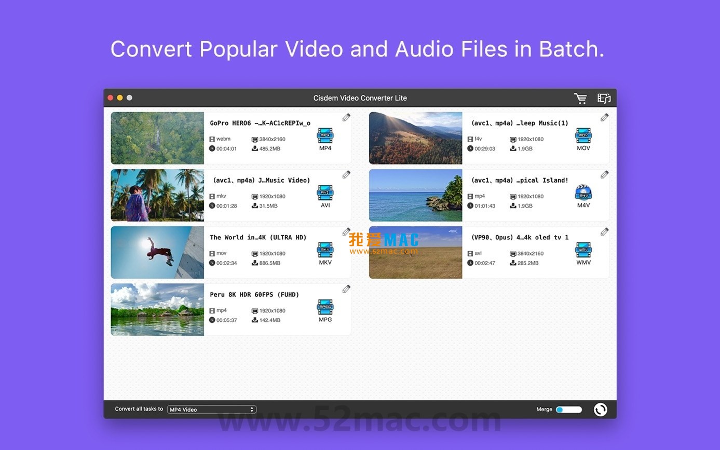Image resolution: width=720 pixels, height=450 pixels.
Task: Click the 142.4MB file size
Action: tap(269, 320)
